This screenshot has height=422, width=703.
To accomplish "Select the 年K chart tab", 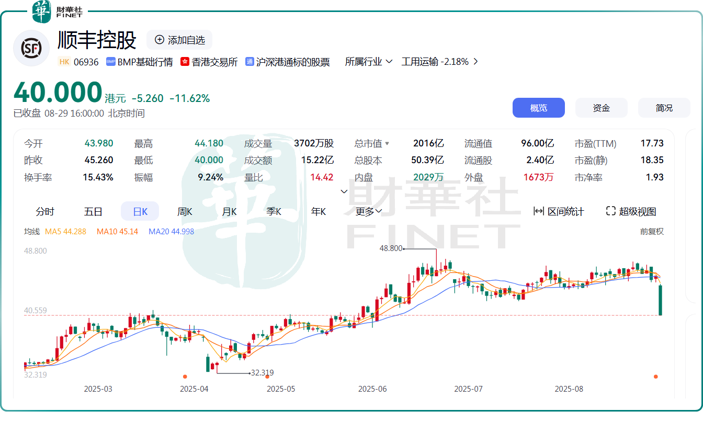I will tap(319, 211).
